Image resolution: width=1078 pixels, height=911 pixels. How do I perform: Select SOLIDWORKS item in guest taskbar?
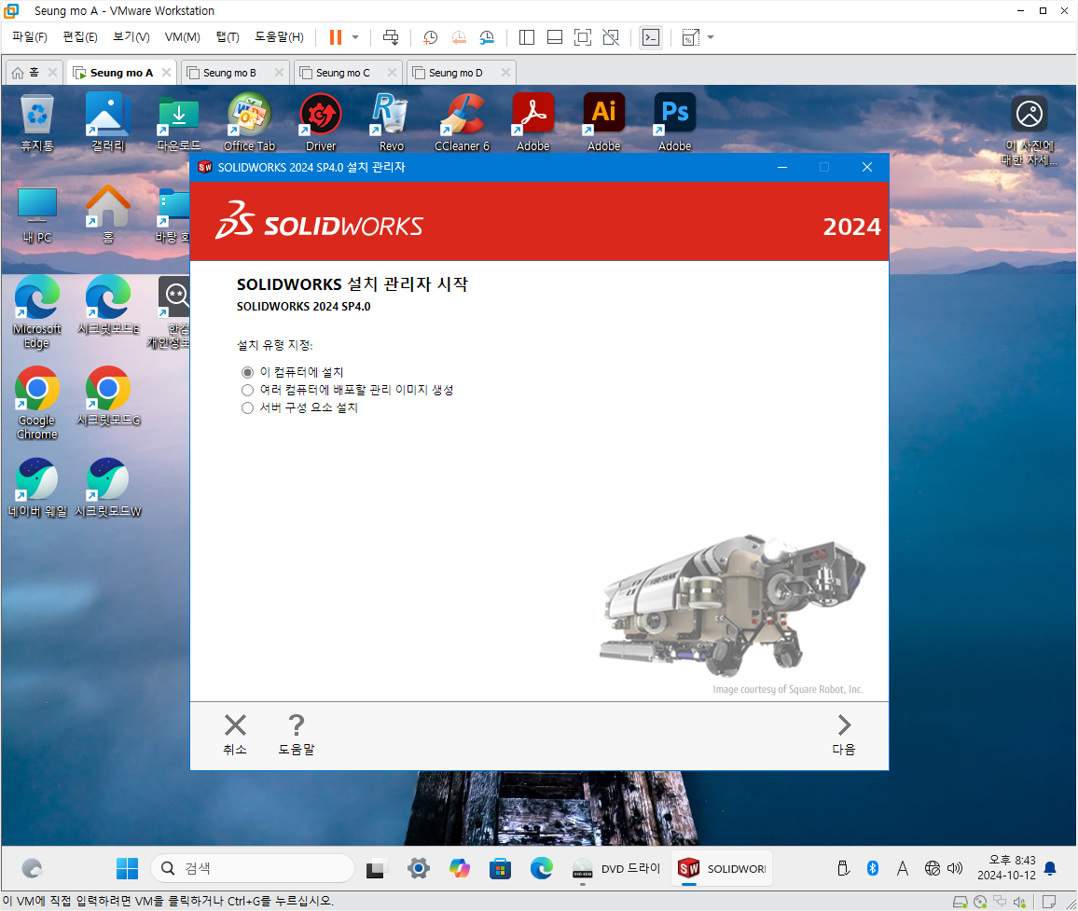721,868
